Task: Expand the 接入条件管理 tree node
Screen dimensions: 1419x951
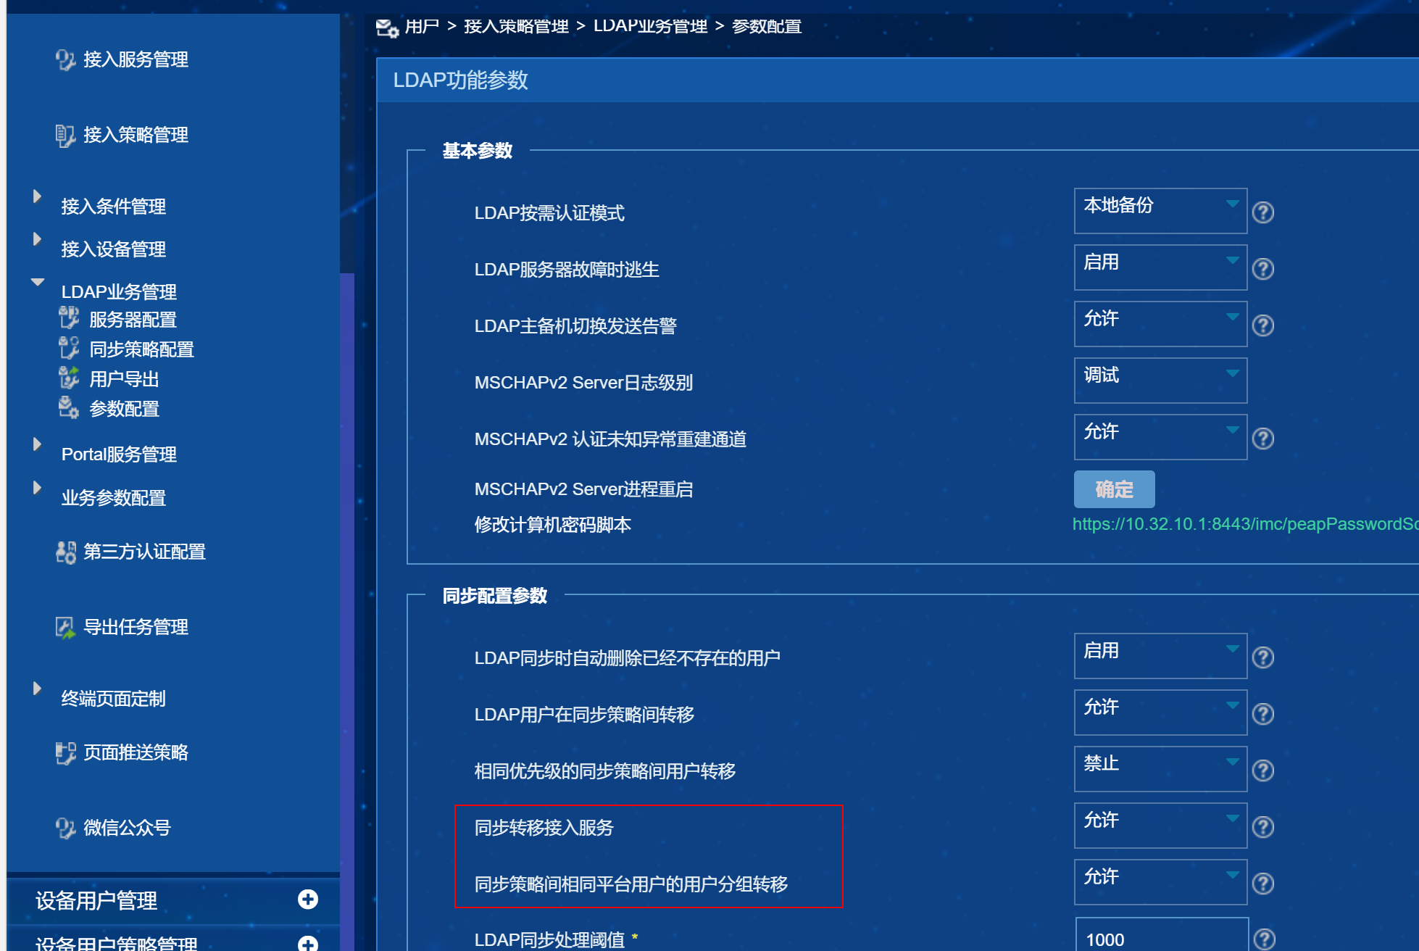Action: tap(37, 197)
